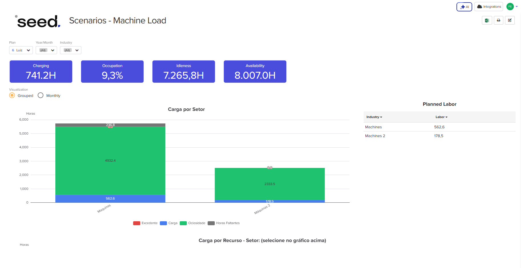Click the edit pencil icon
The height and width of the screenshot is (268, 521).
coord(510,21)
